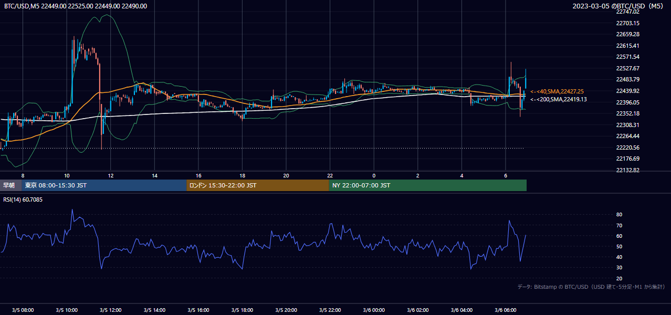Click the 早朝 session segment
The width and height of the screenshot is (671, 315).
tap(11, 185)
